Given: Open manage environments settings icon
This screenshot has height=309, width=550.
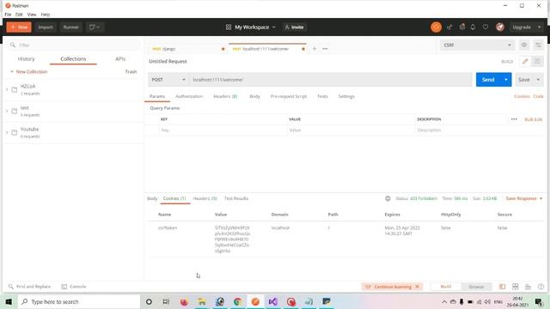Looking at the screenshot, I should pyautogui.click(x=538, y=45).
